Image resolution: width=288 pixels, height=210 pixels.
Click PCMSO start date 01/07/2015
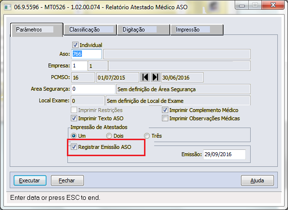click(117, 77)
